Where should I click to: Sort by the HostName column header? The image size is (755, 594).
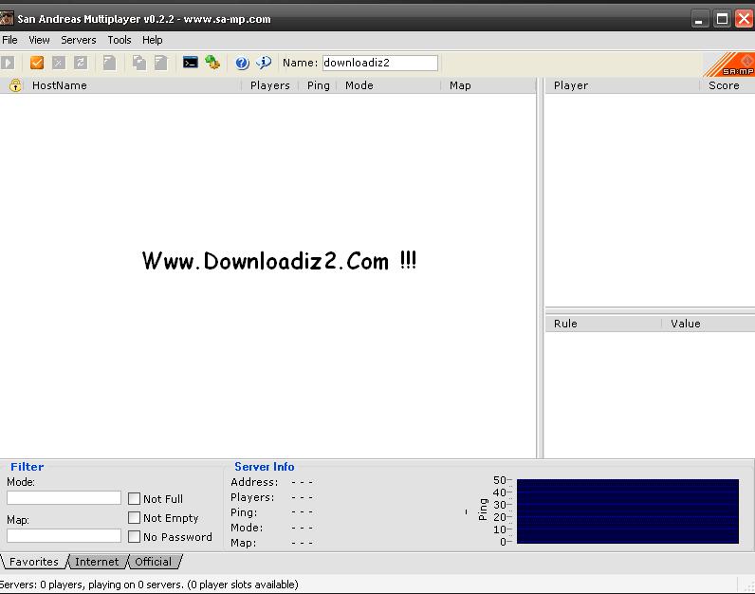pyautogui.click(x=132, y=85)
